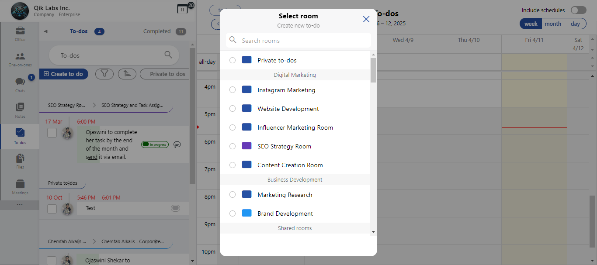The width and height of the screenshot is (597, 265).
Task: Open Chats from the sidebar
Action: coord(20,85)
